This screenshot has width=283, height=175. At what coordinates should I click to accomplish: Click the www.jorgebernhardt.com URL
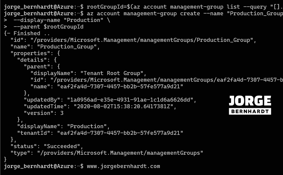[123, 166]
